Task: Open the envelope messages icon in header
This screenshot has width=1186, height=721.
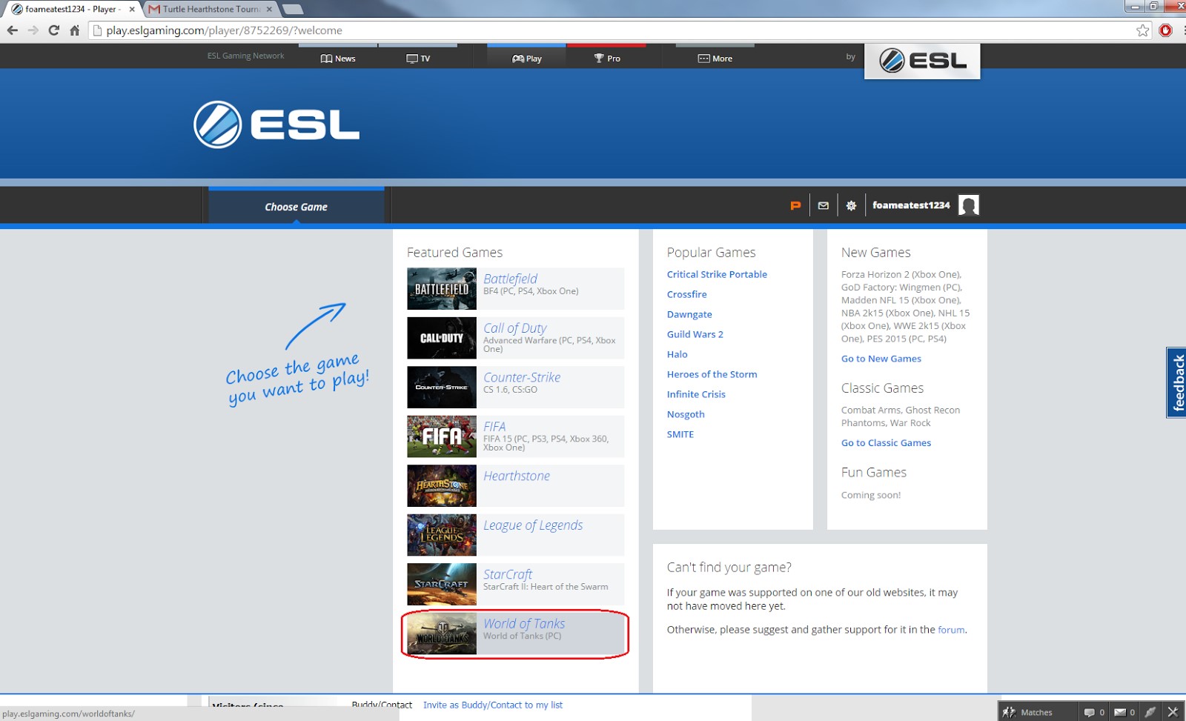Action: (x=823, y=205)
